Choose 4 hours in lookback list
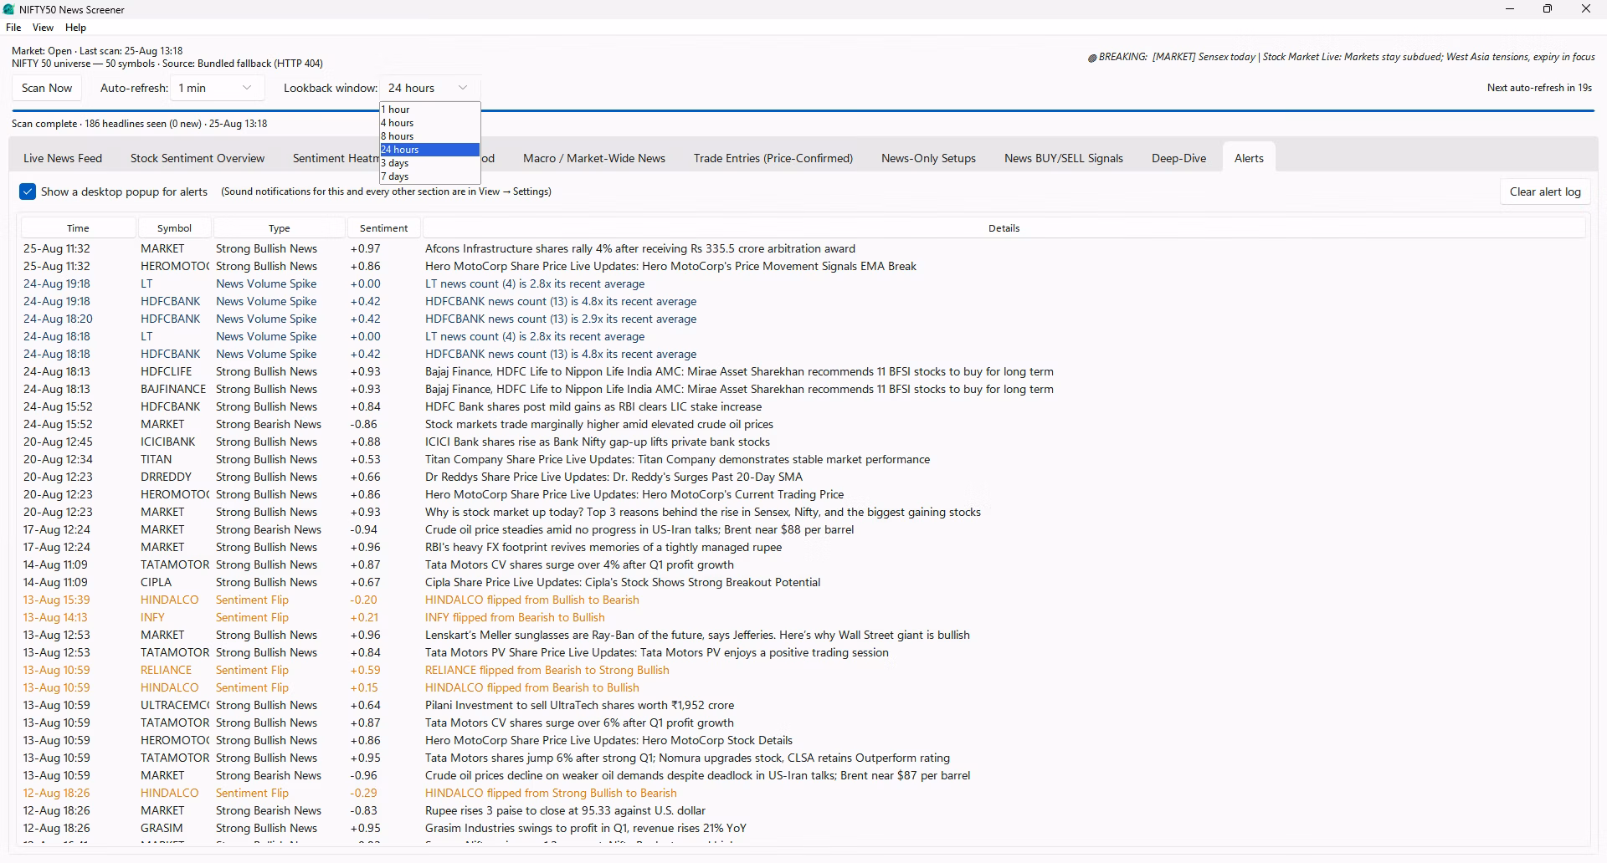This screenshot has width=1607, height=863. tap(429, 123)
